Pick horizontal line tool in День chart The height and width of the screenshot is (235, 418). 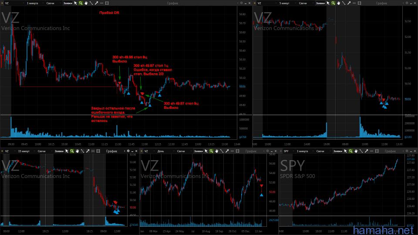232,151
